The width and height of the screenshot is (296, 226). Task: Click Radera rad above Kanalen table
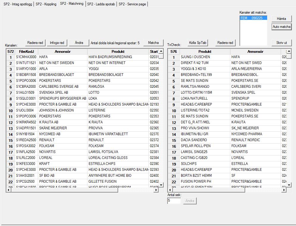(35, 43)
